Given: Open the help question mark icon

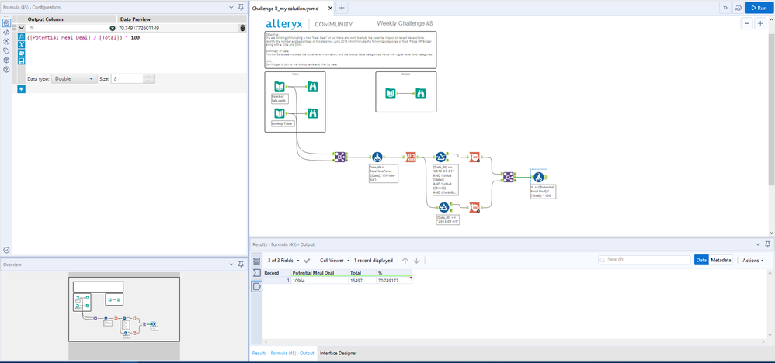Looking at the screenshot, I should (x=6, y=69).
